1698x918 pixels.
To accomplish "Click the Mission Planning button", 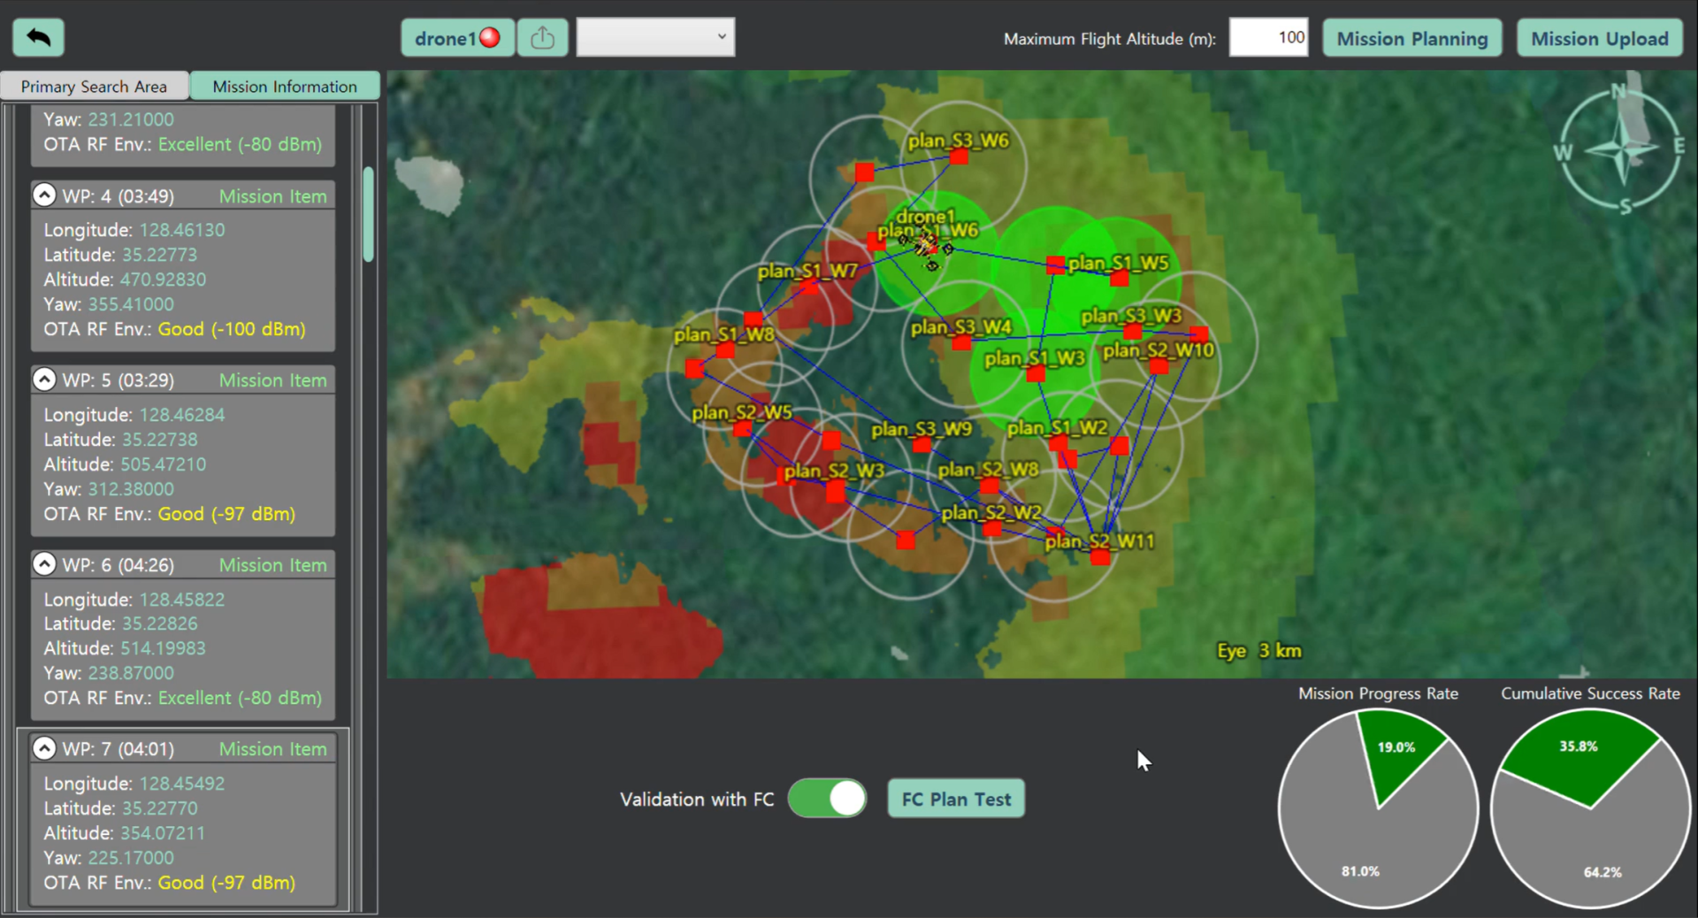I will point(1412,38).
